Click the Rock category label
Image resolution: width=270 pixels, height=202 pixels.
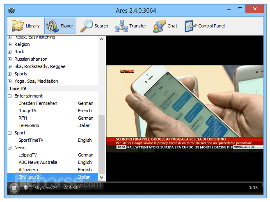pyautogui.click(x=19, y=52)
